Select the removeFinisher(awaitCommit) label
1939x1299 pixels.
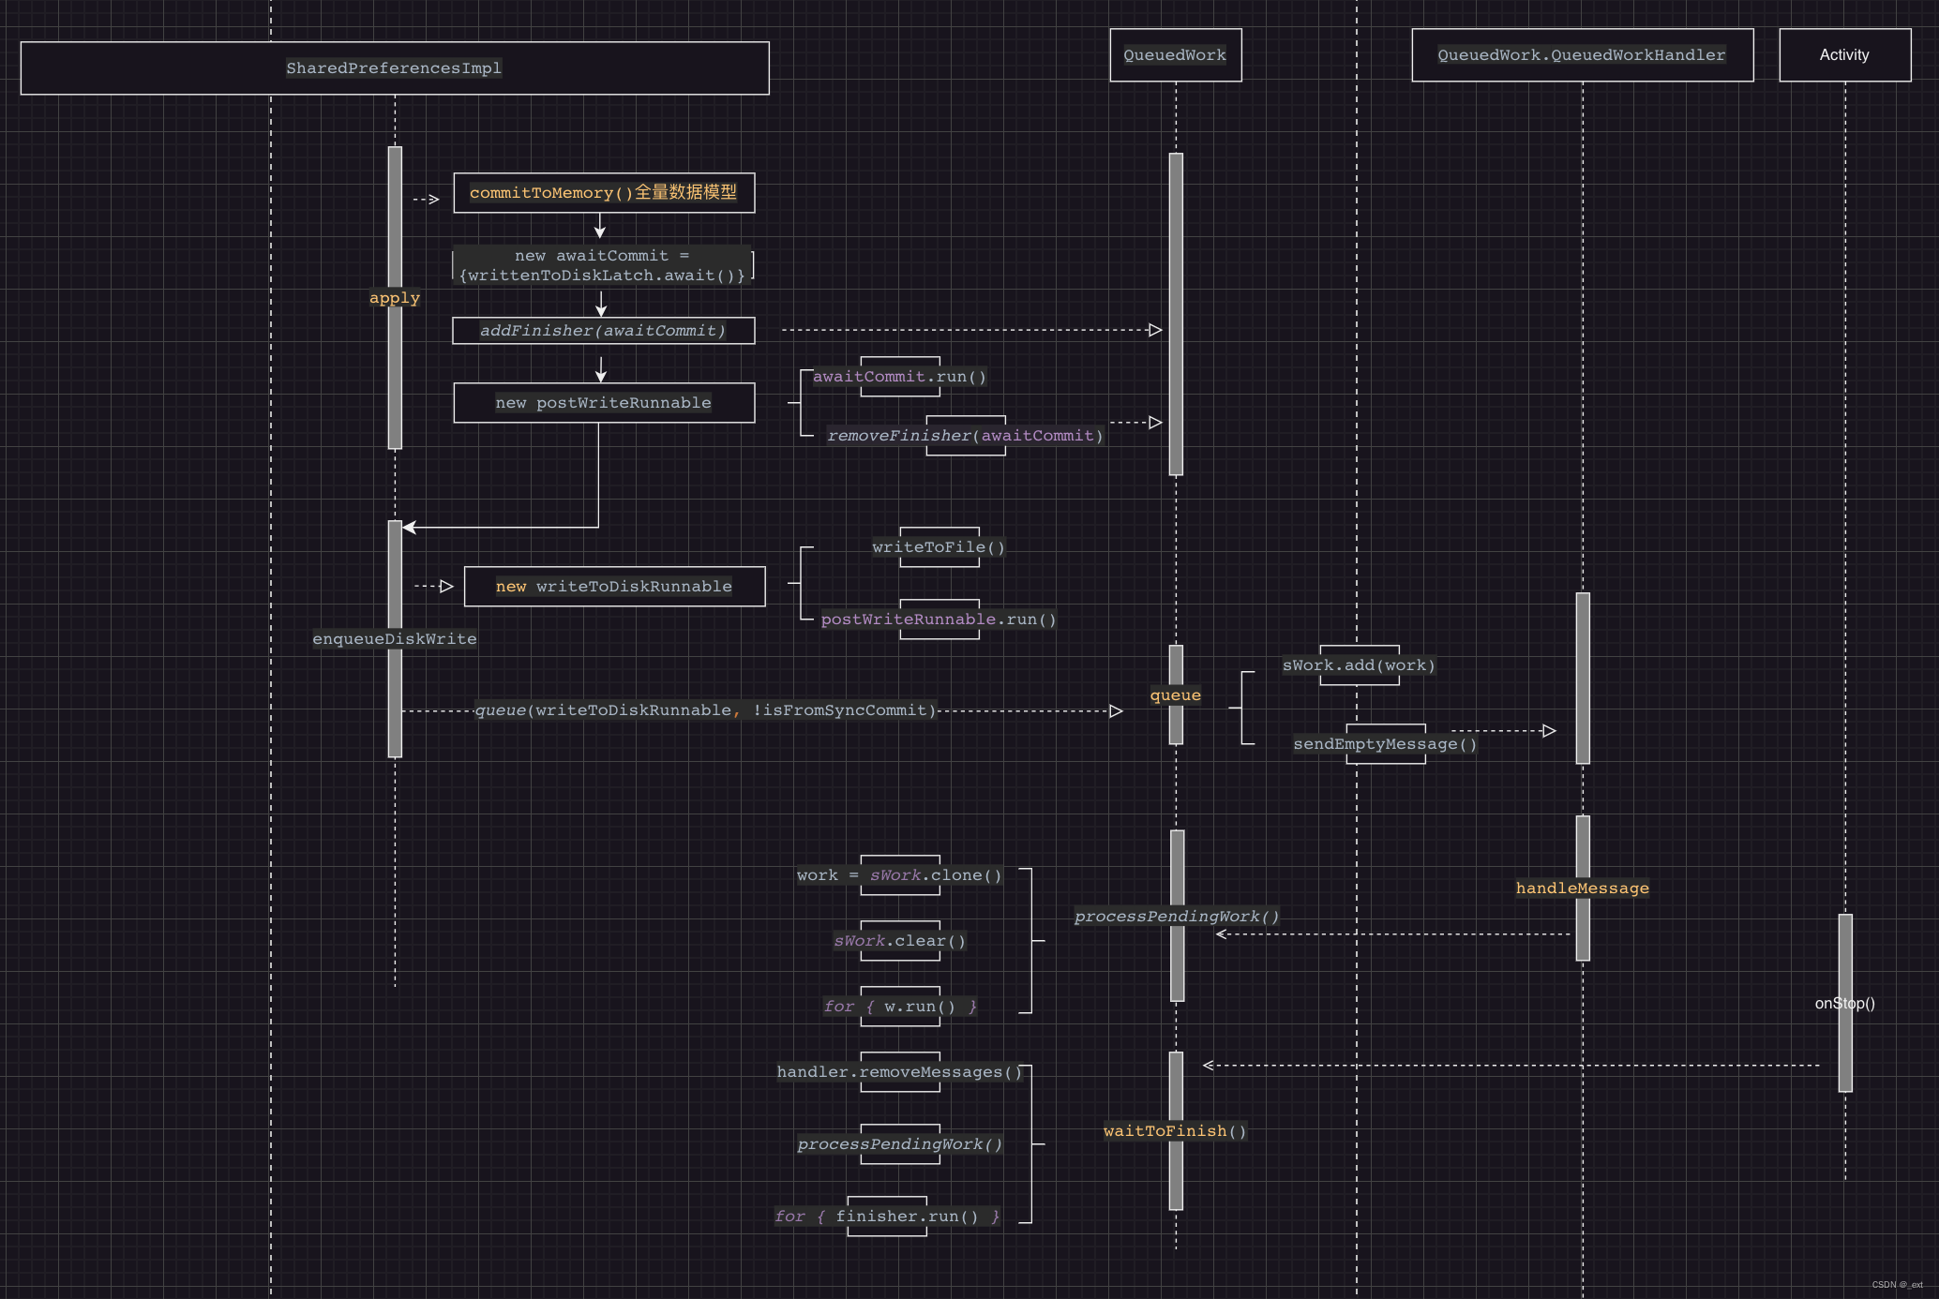coord(965,436)
